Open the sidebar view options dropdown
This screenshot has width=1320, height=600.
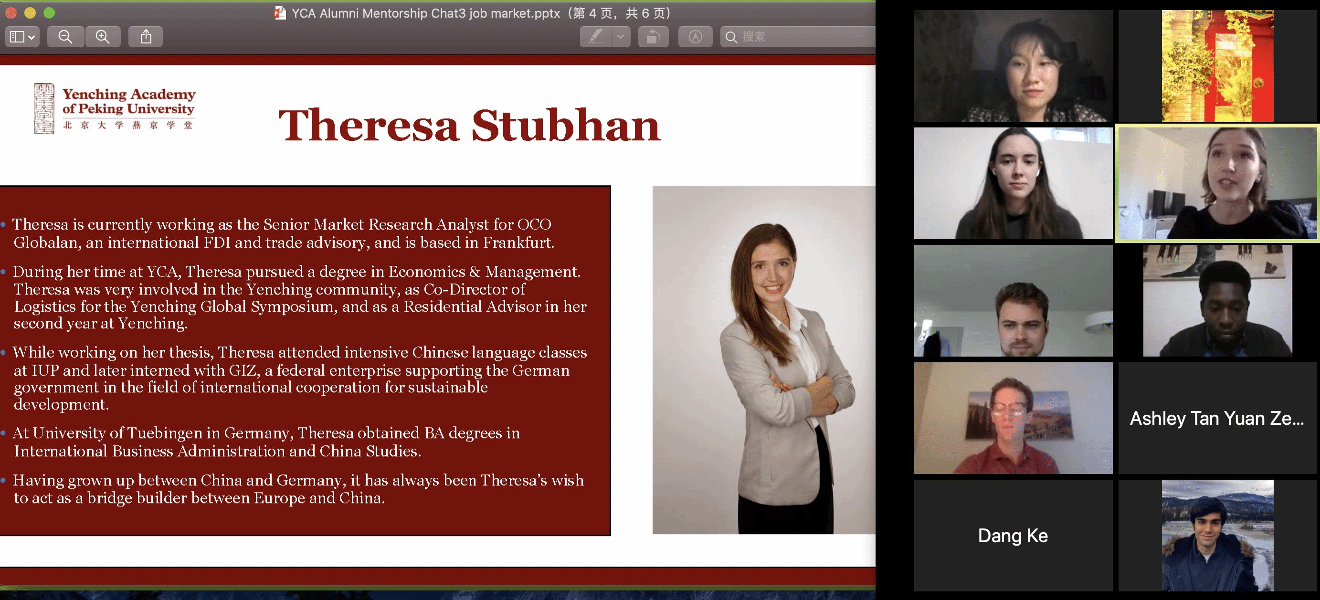tap(22, 37)
